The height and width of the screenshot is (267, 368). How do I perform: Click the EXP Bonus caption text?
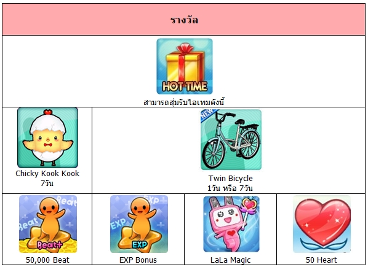coord(138,260)
